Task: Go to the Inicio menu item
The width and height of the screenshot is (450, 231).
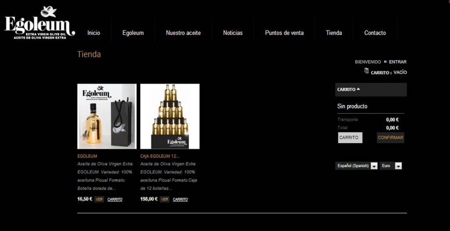Action: click(94, 32)
